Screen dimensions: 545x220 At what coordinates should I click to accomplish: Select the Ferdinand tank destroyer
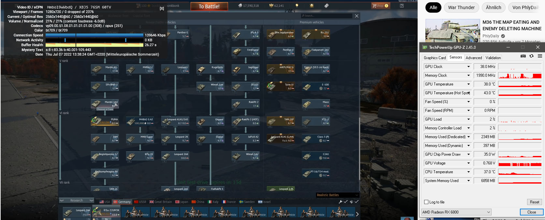click(x=246, y=51)
